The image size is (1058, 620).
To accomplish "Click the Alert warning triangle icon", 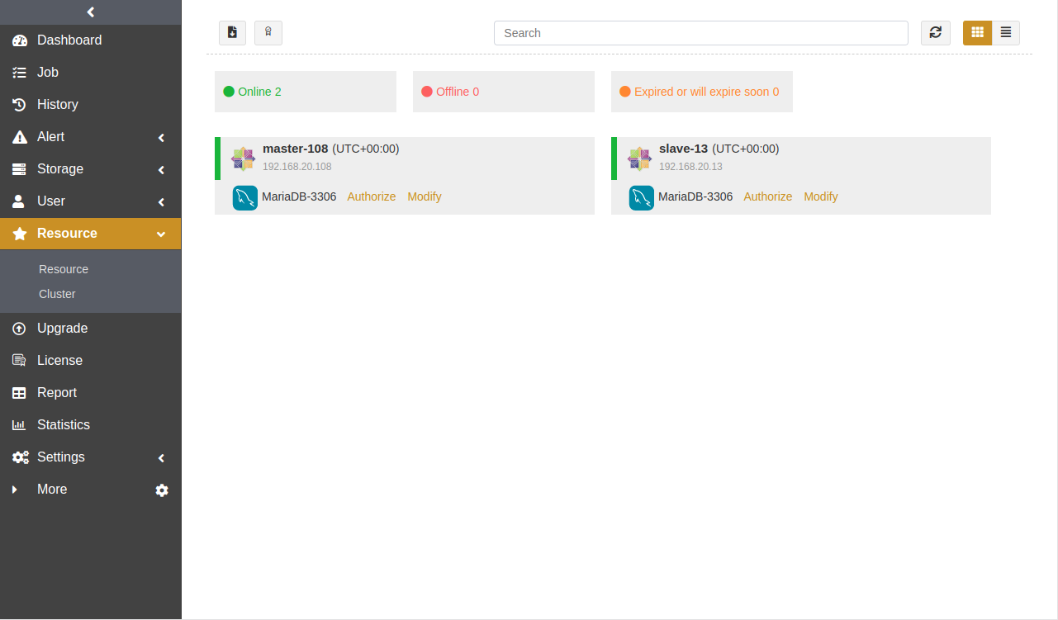I will pos(20,137).
